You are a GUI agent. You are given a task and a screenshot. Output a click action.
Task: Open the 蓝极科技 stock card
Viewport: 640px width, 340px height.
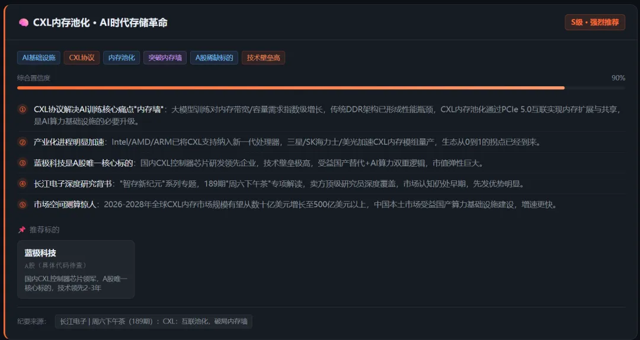coord(76,269)
